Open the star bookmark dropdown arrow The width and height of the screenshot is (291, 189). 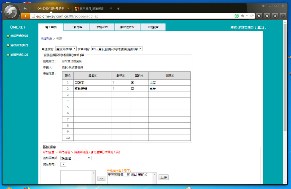click(247, 16)
